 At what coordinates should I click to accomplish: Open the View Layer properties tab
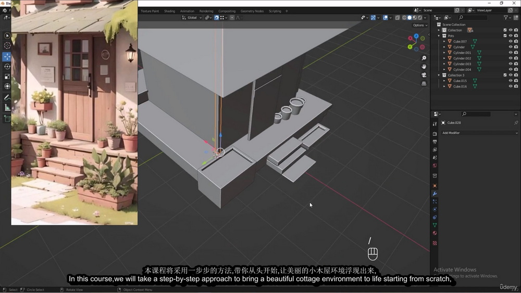click(435, 150)
